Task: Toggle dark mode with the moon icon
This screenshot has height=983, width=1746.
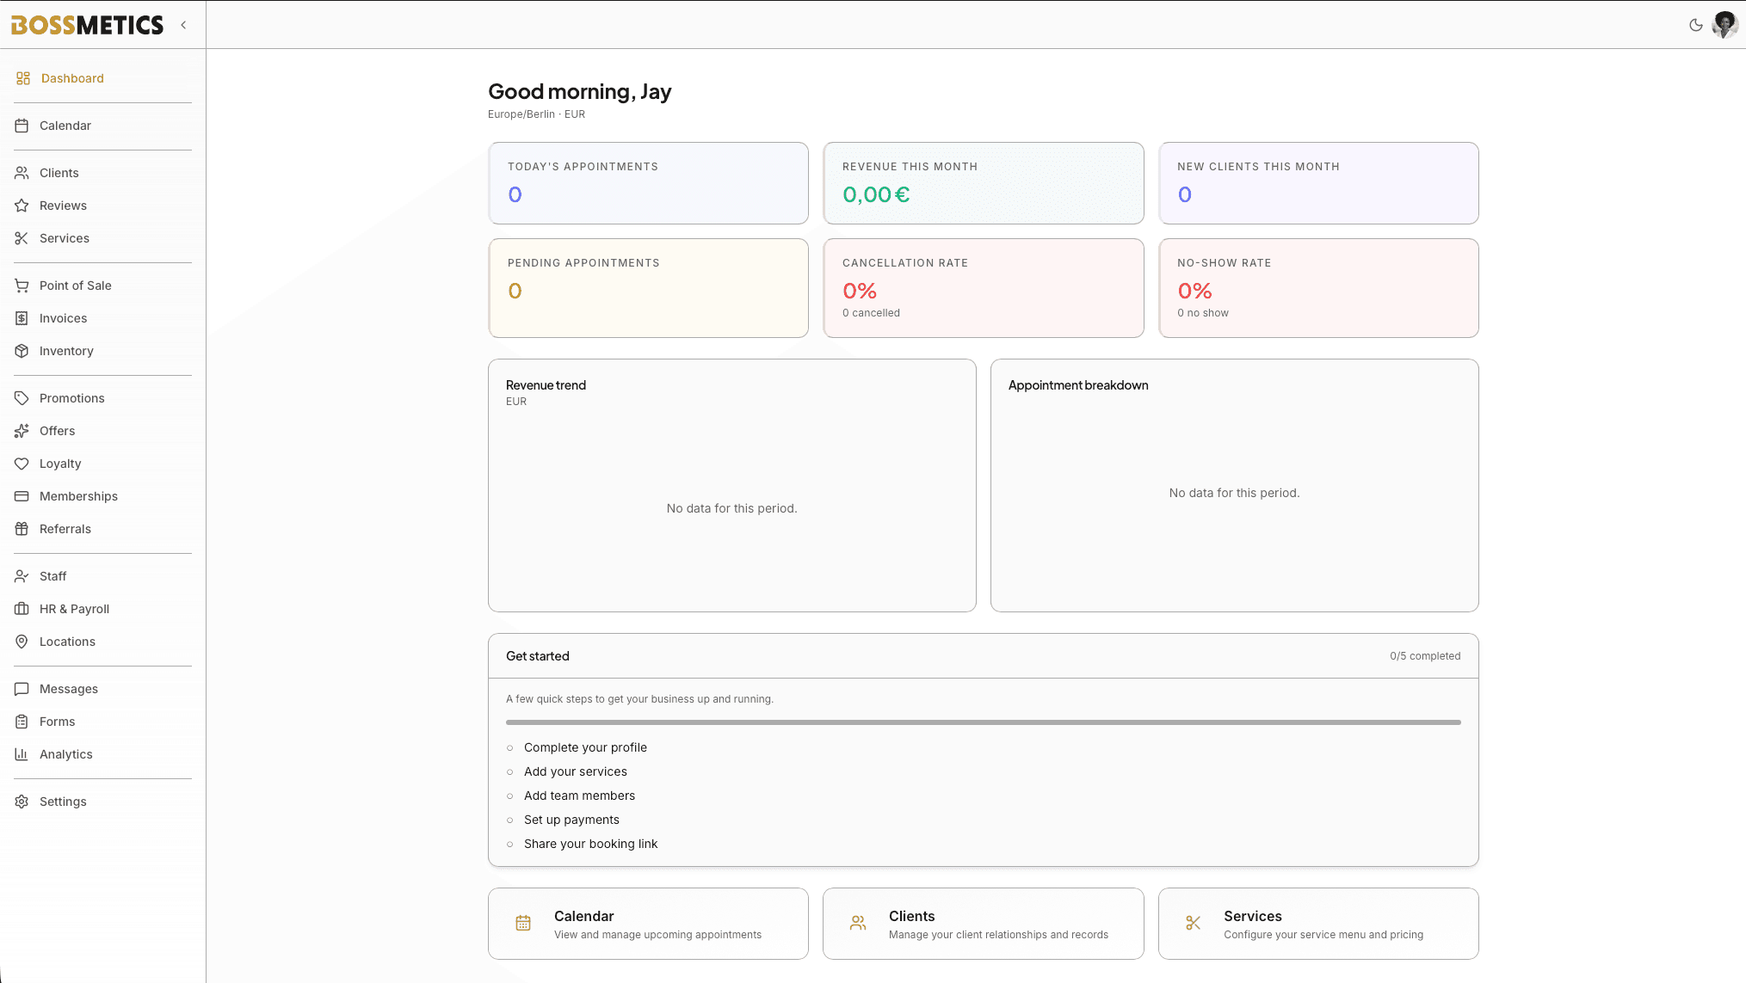Action: 1696,25
